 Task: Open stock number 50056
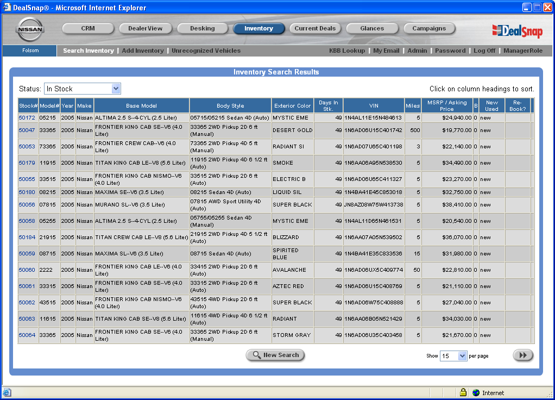(27, 205)
